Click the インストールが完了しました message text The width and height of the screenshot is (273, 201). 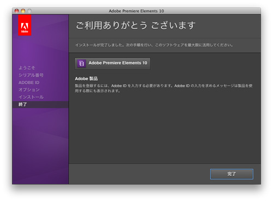(154, 45)
